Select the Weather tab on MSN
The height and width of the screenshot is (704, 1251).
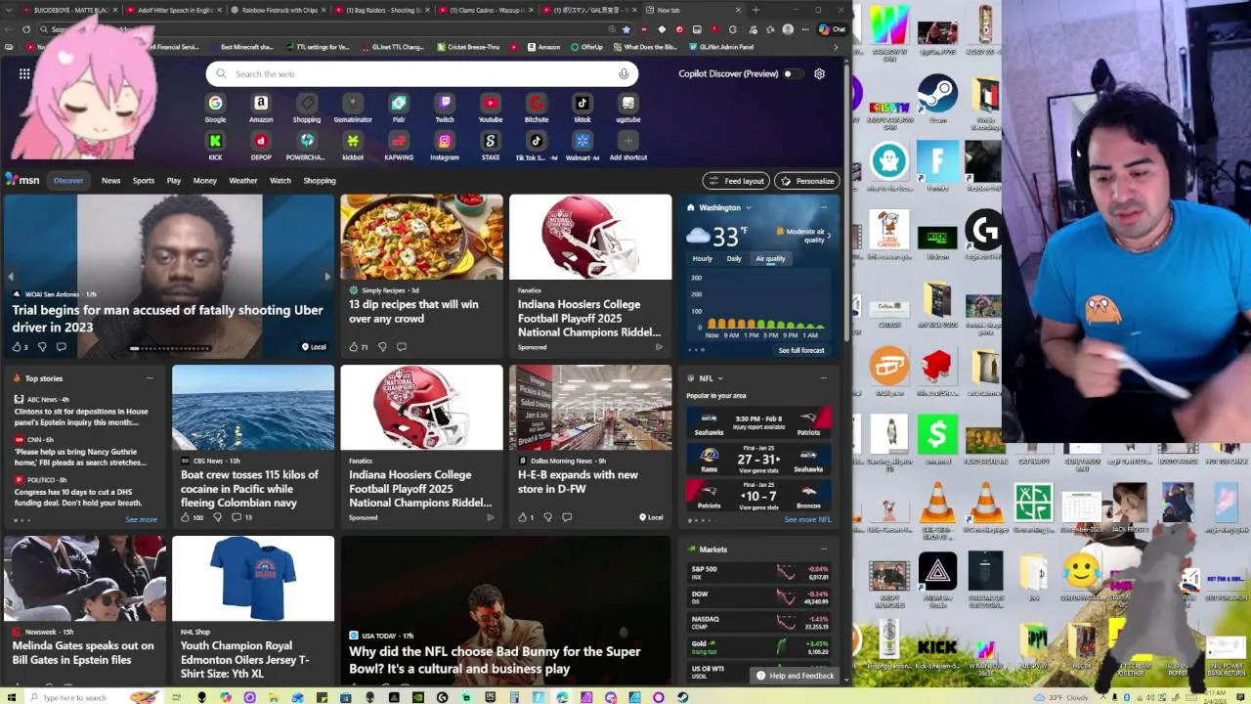pos(243,181)
